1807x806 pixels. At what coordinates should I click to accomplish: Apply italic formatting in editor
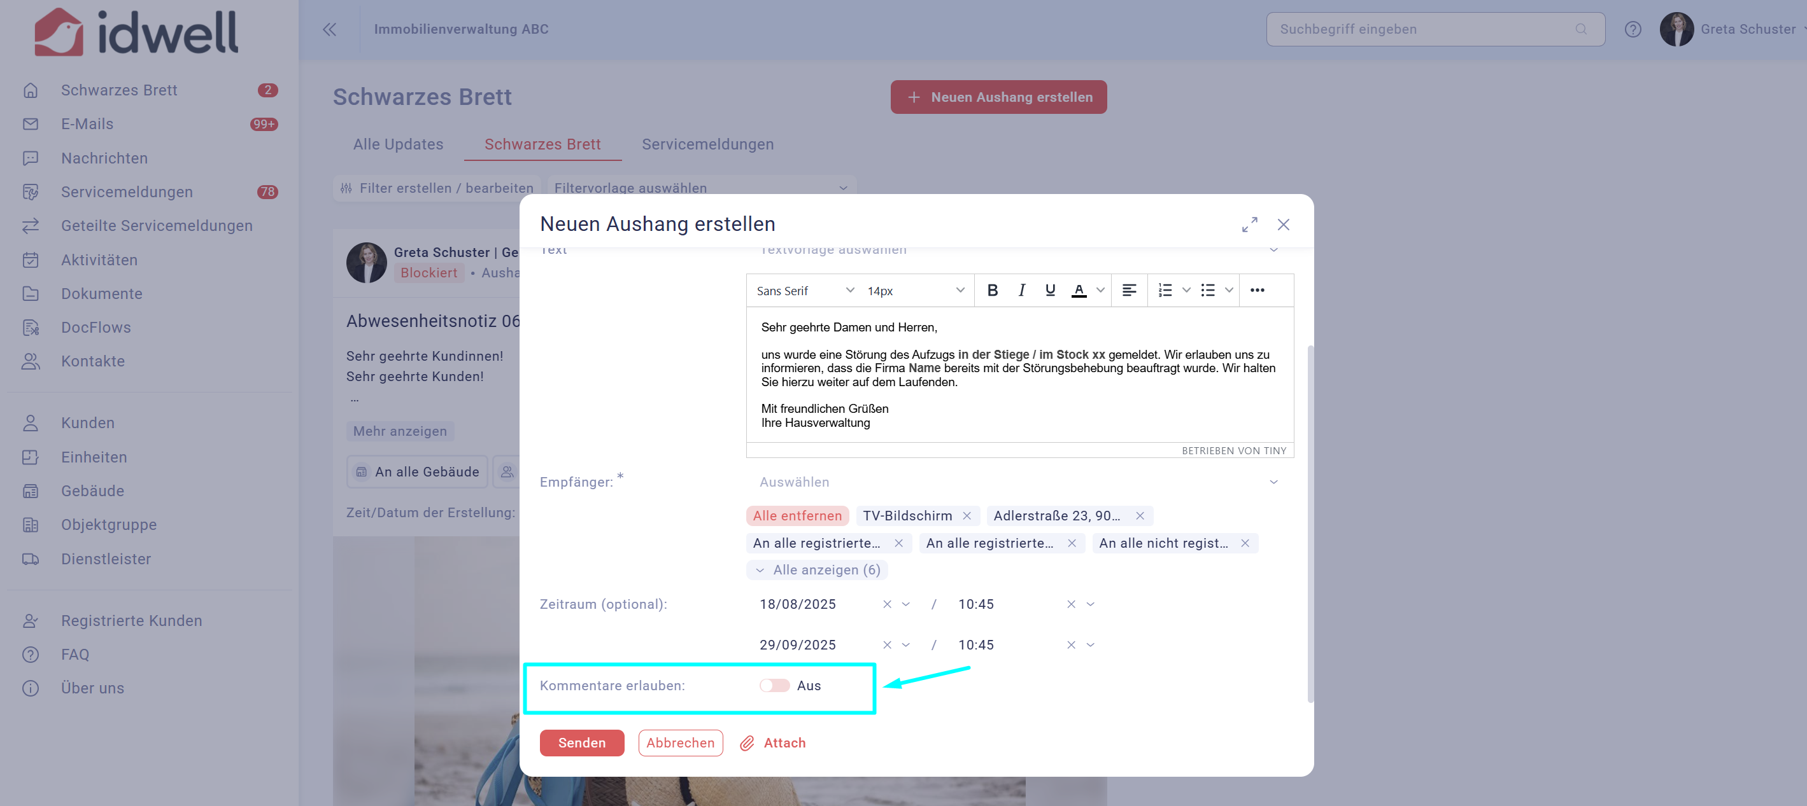click(1021, 290)
